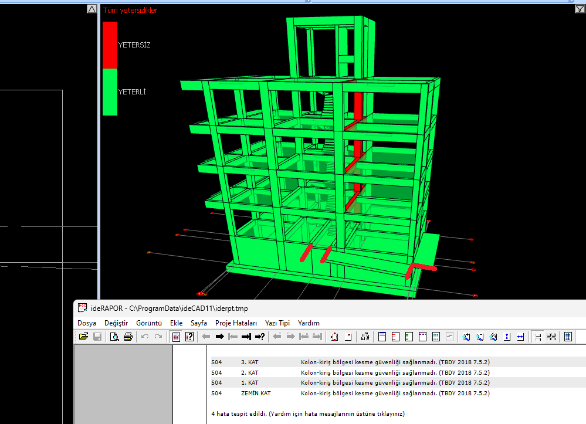The width and height of the screenshot is (586, 424).
Task: Zoom in with the magnifier plus icon
Action: (466, 337)
